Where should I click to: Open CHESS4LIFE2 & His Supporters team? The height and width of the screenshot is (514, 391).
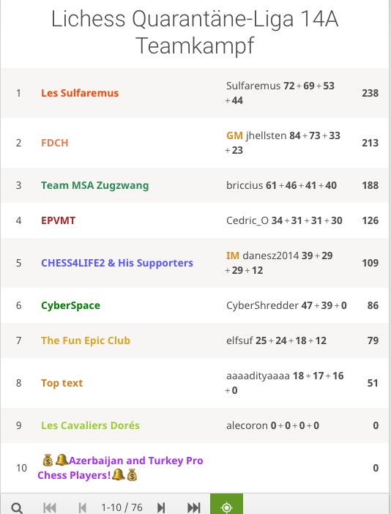tap(117, 263)
